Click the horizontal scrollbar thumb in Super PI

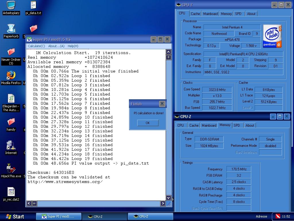34,203
